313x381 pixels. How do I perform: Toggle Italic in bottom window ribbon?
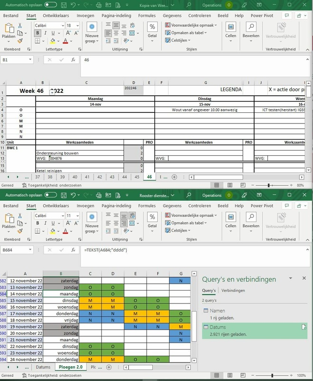pos(45,223)
